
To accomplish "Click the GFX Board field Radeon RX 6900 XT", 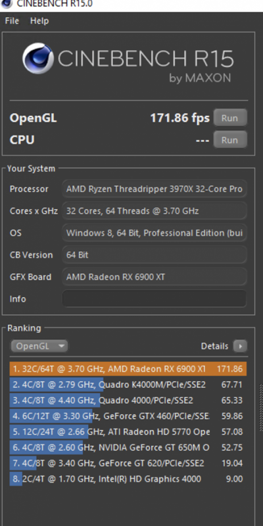I will 155,277.
